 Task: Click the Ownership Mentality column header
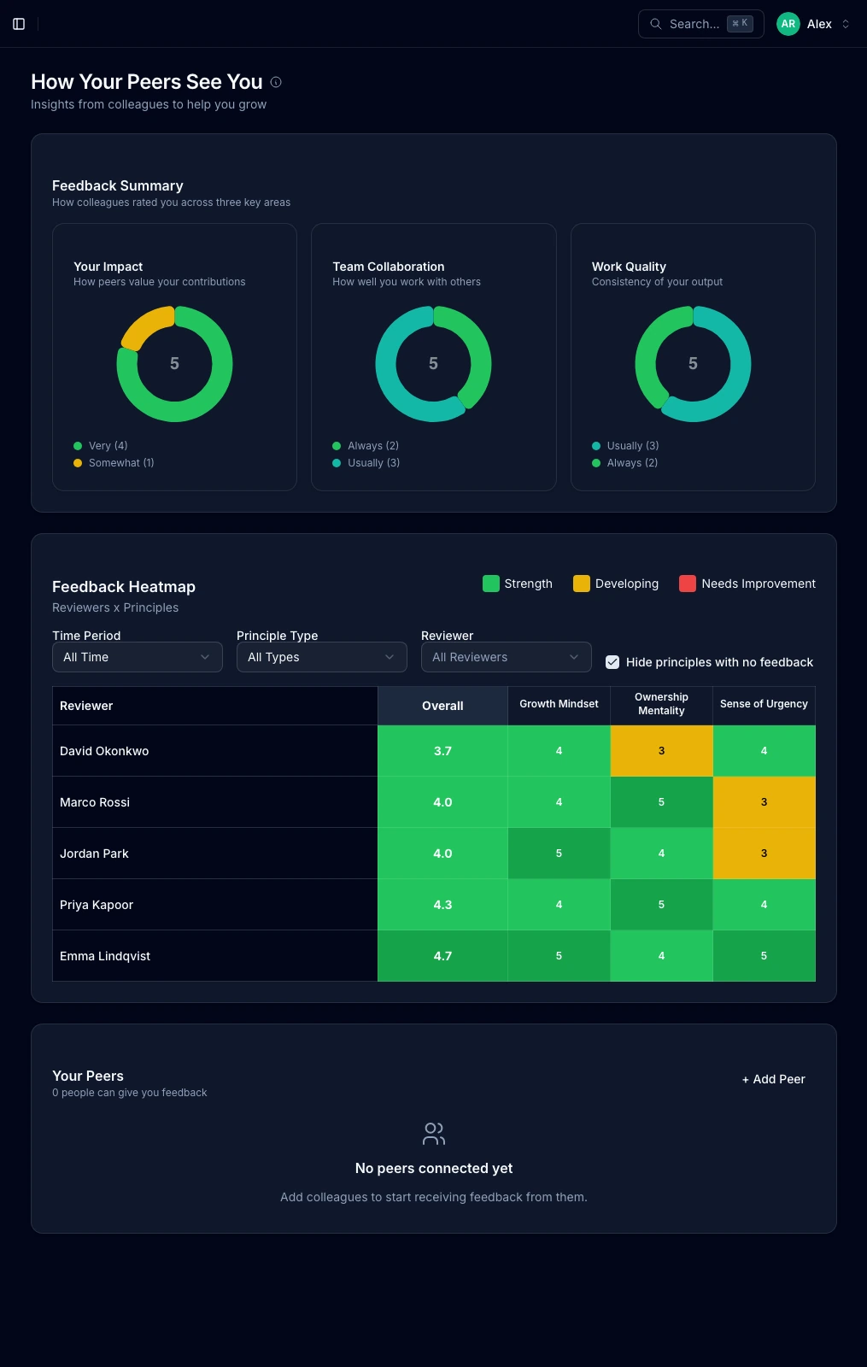click(x=661, y=704)
